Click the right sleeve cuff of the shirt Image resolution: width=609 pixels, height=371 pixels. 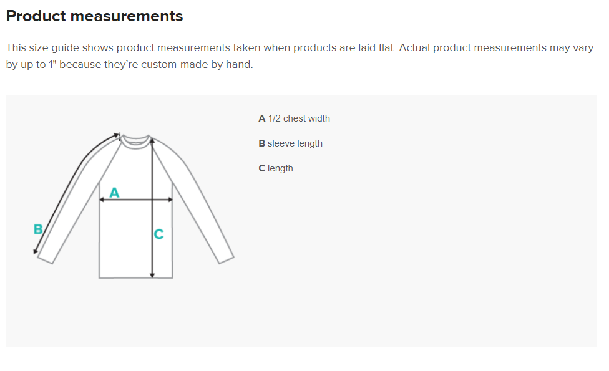click(226, 259)
